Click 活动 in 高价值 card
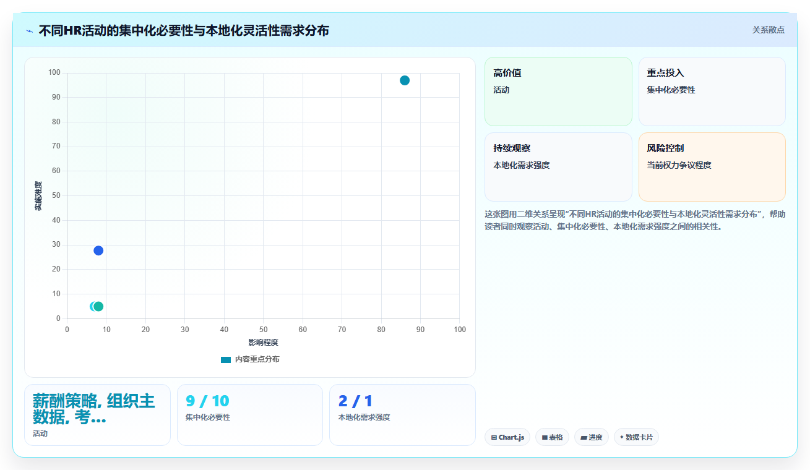The image size is (810, 470). (x=501, y=90)
